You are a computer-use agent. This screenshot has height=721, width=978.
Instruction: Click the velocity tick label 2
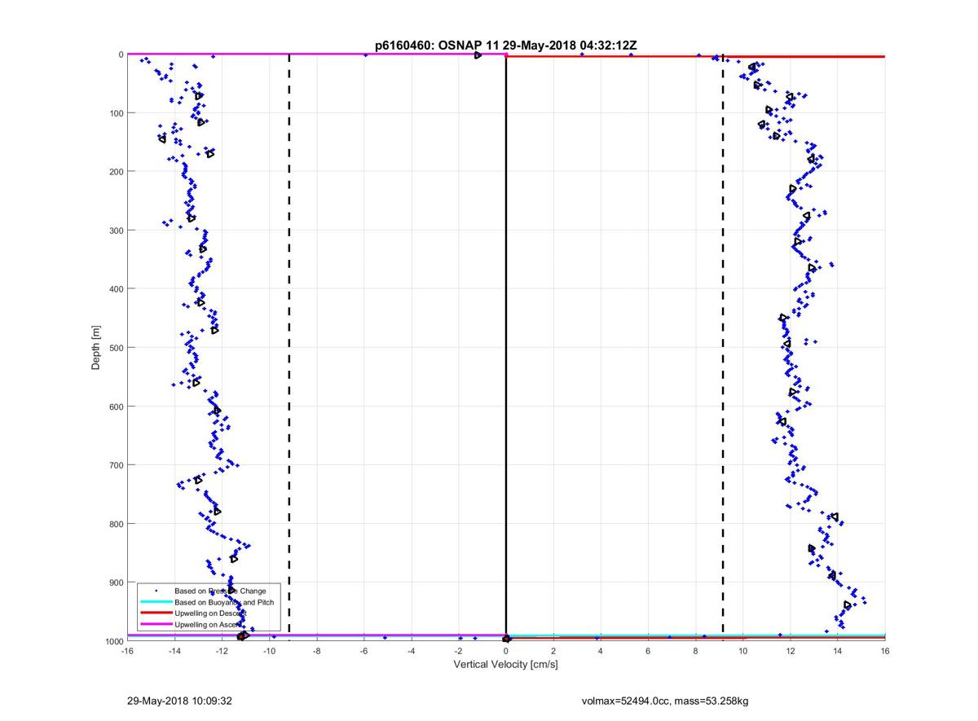click(x=553, y=651)
